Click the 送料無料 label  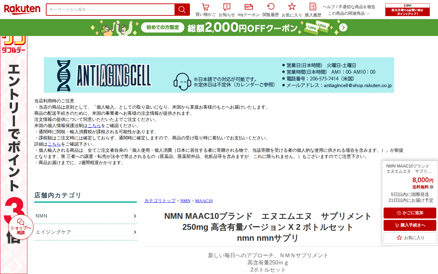(x=420, y=187)
